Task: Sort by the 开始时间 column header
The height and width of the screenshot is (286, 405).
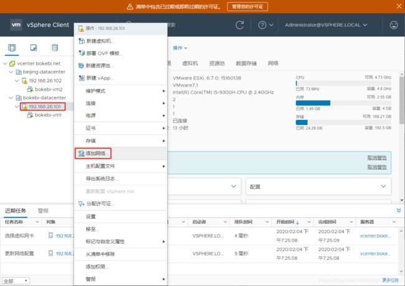Action: [x=285, y=222]
